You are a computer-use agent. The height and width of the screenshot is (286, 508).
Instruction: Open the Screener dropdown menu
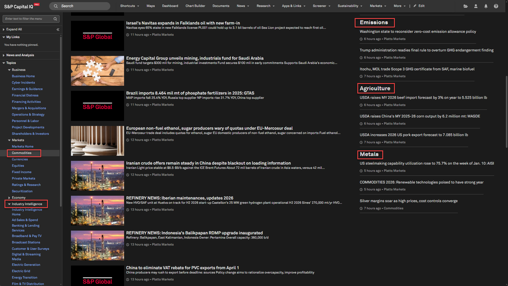coord(321,6)
